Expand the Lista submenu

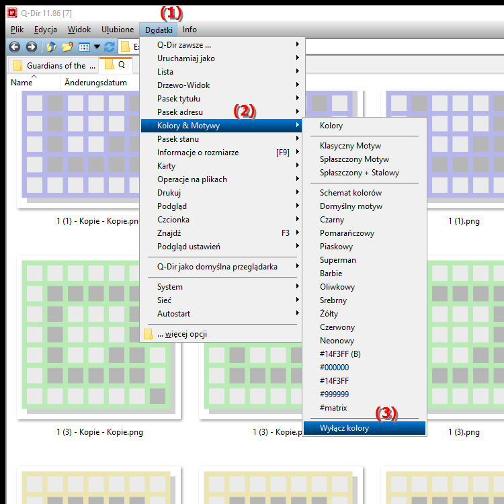[221, 72]
